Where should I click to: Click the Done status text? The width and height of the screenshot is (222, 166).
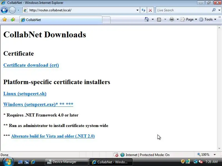[x=4, y=155]
